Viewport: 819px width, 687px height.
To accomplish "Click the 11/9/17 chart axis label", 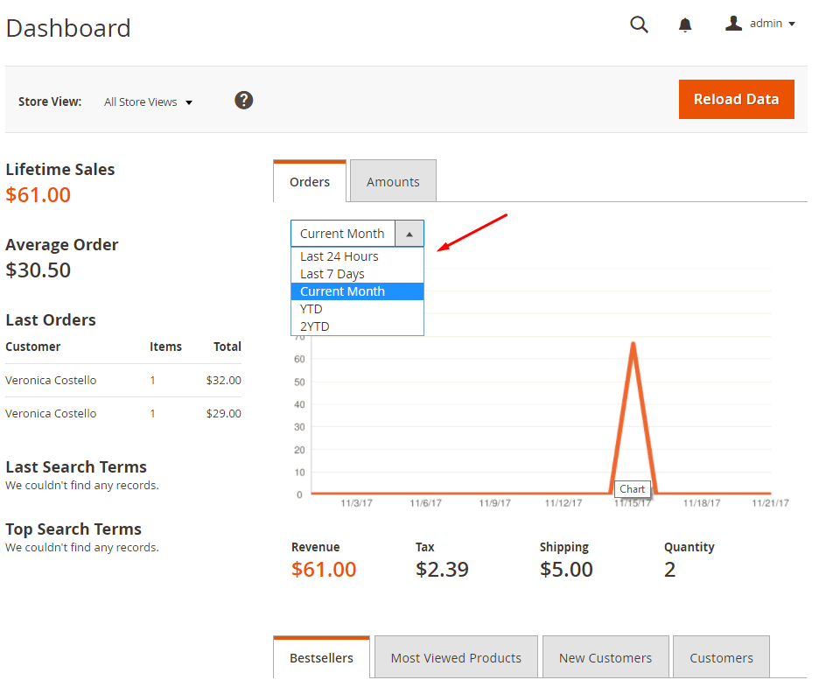I will click(x=494, y=503).
